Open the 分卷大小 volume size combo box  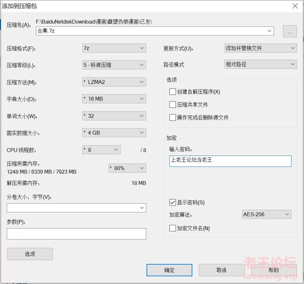click(76, 208)
